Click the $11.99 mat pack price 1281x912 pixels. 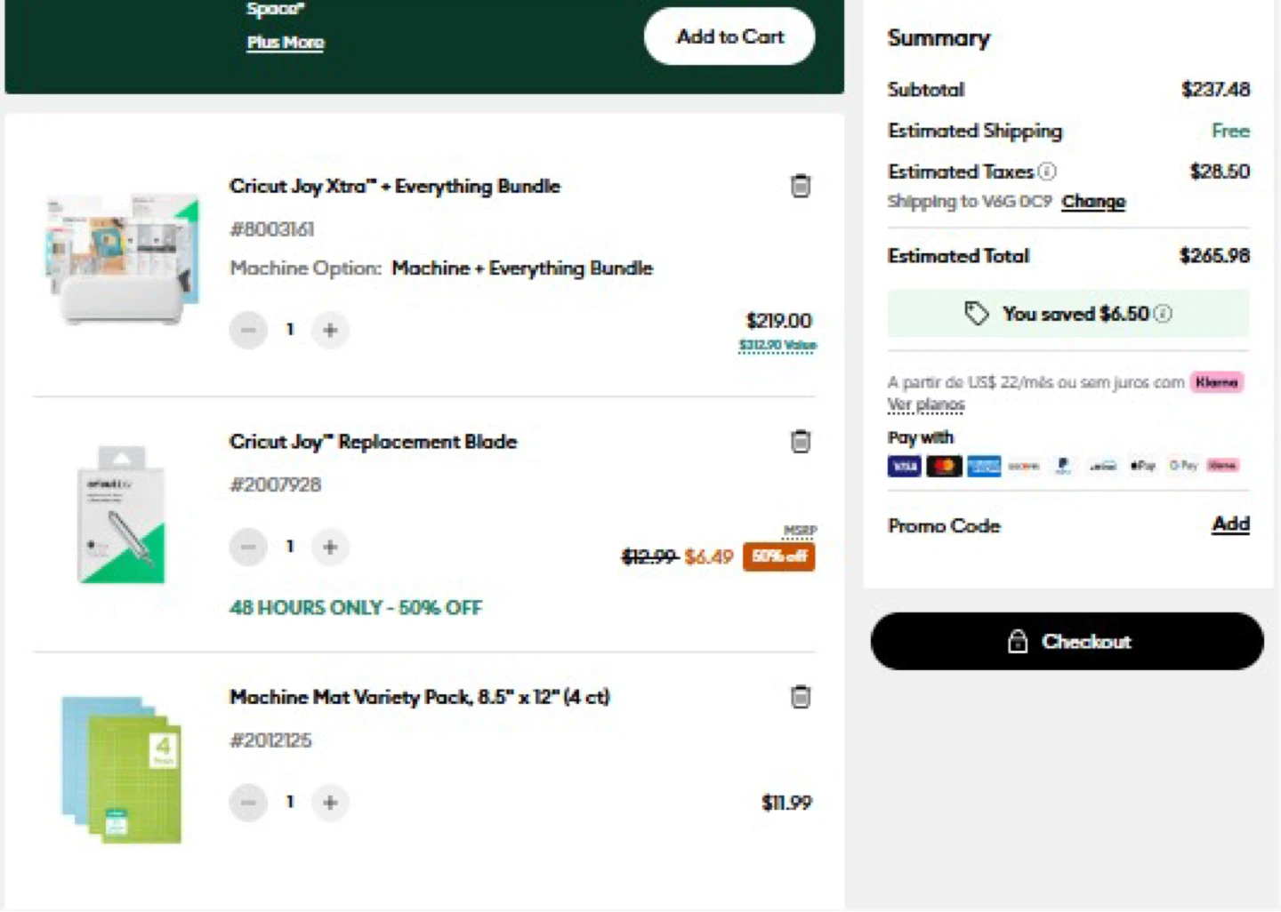coord(787,803)
